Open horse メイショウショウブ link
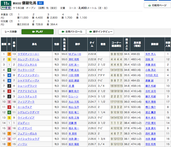Viewport: 171px width, 147px height. pyautogui.click(x=28, y=139)
